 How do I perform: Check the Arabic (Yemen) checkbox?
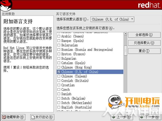[x=59, y=36]
